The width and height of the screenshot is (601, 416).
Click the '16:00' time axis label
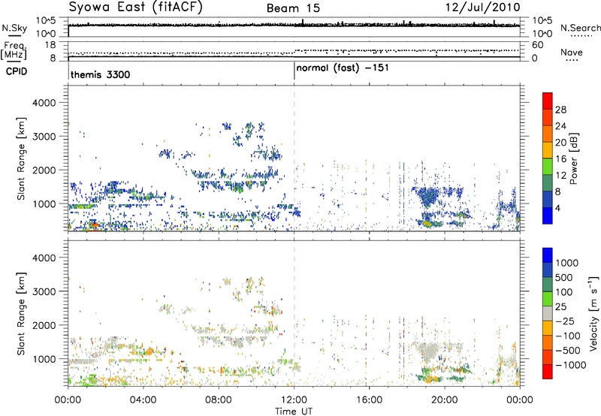click(369, 400)
